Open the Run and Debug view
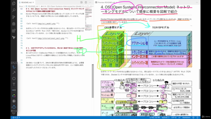 coord(14,24)
